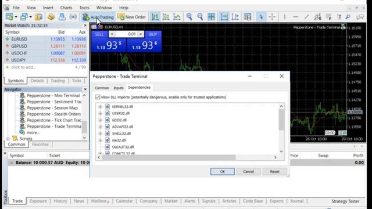This screenshot has width=372, height=209.
Task: Click the DLL list horizontal scrollbar
Action: pos(169,157)
